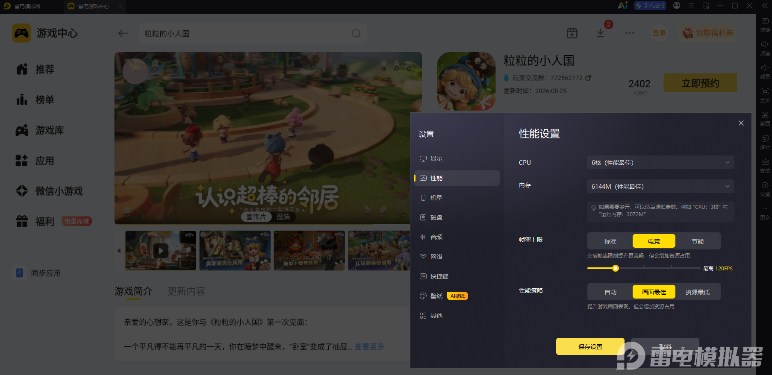Select the 图集 gallery tab
772x375 pixels.
pos(283,217)
